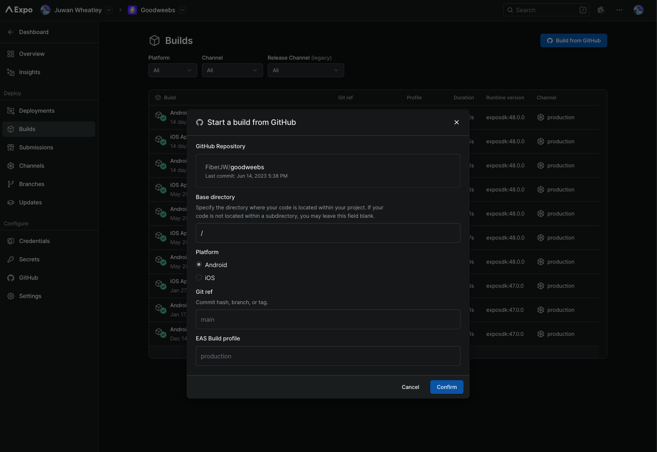Expand the Goodweebs project dropdown
Screen dimensions: 657x452
coord(182,10)
